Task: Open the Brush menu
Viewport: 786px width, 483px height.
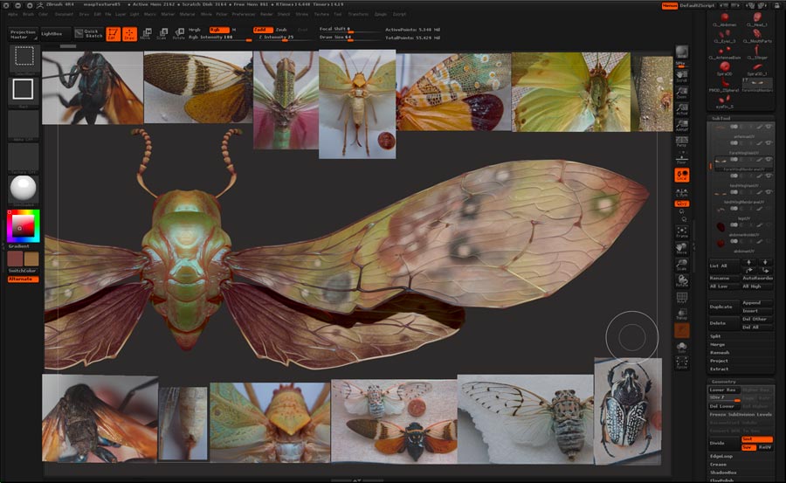Action: coord(29,15)
